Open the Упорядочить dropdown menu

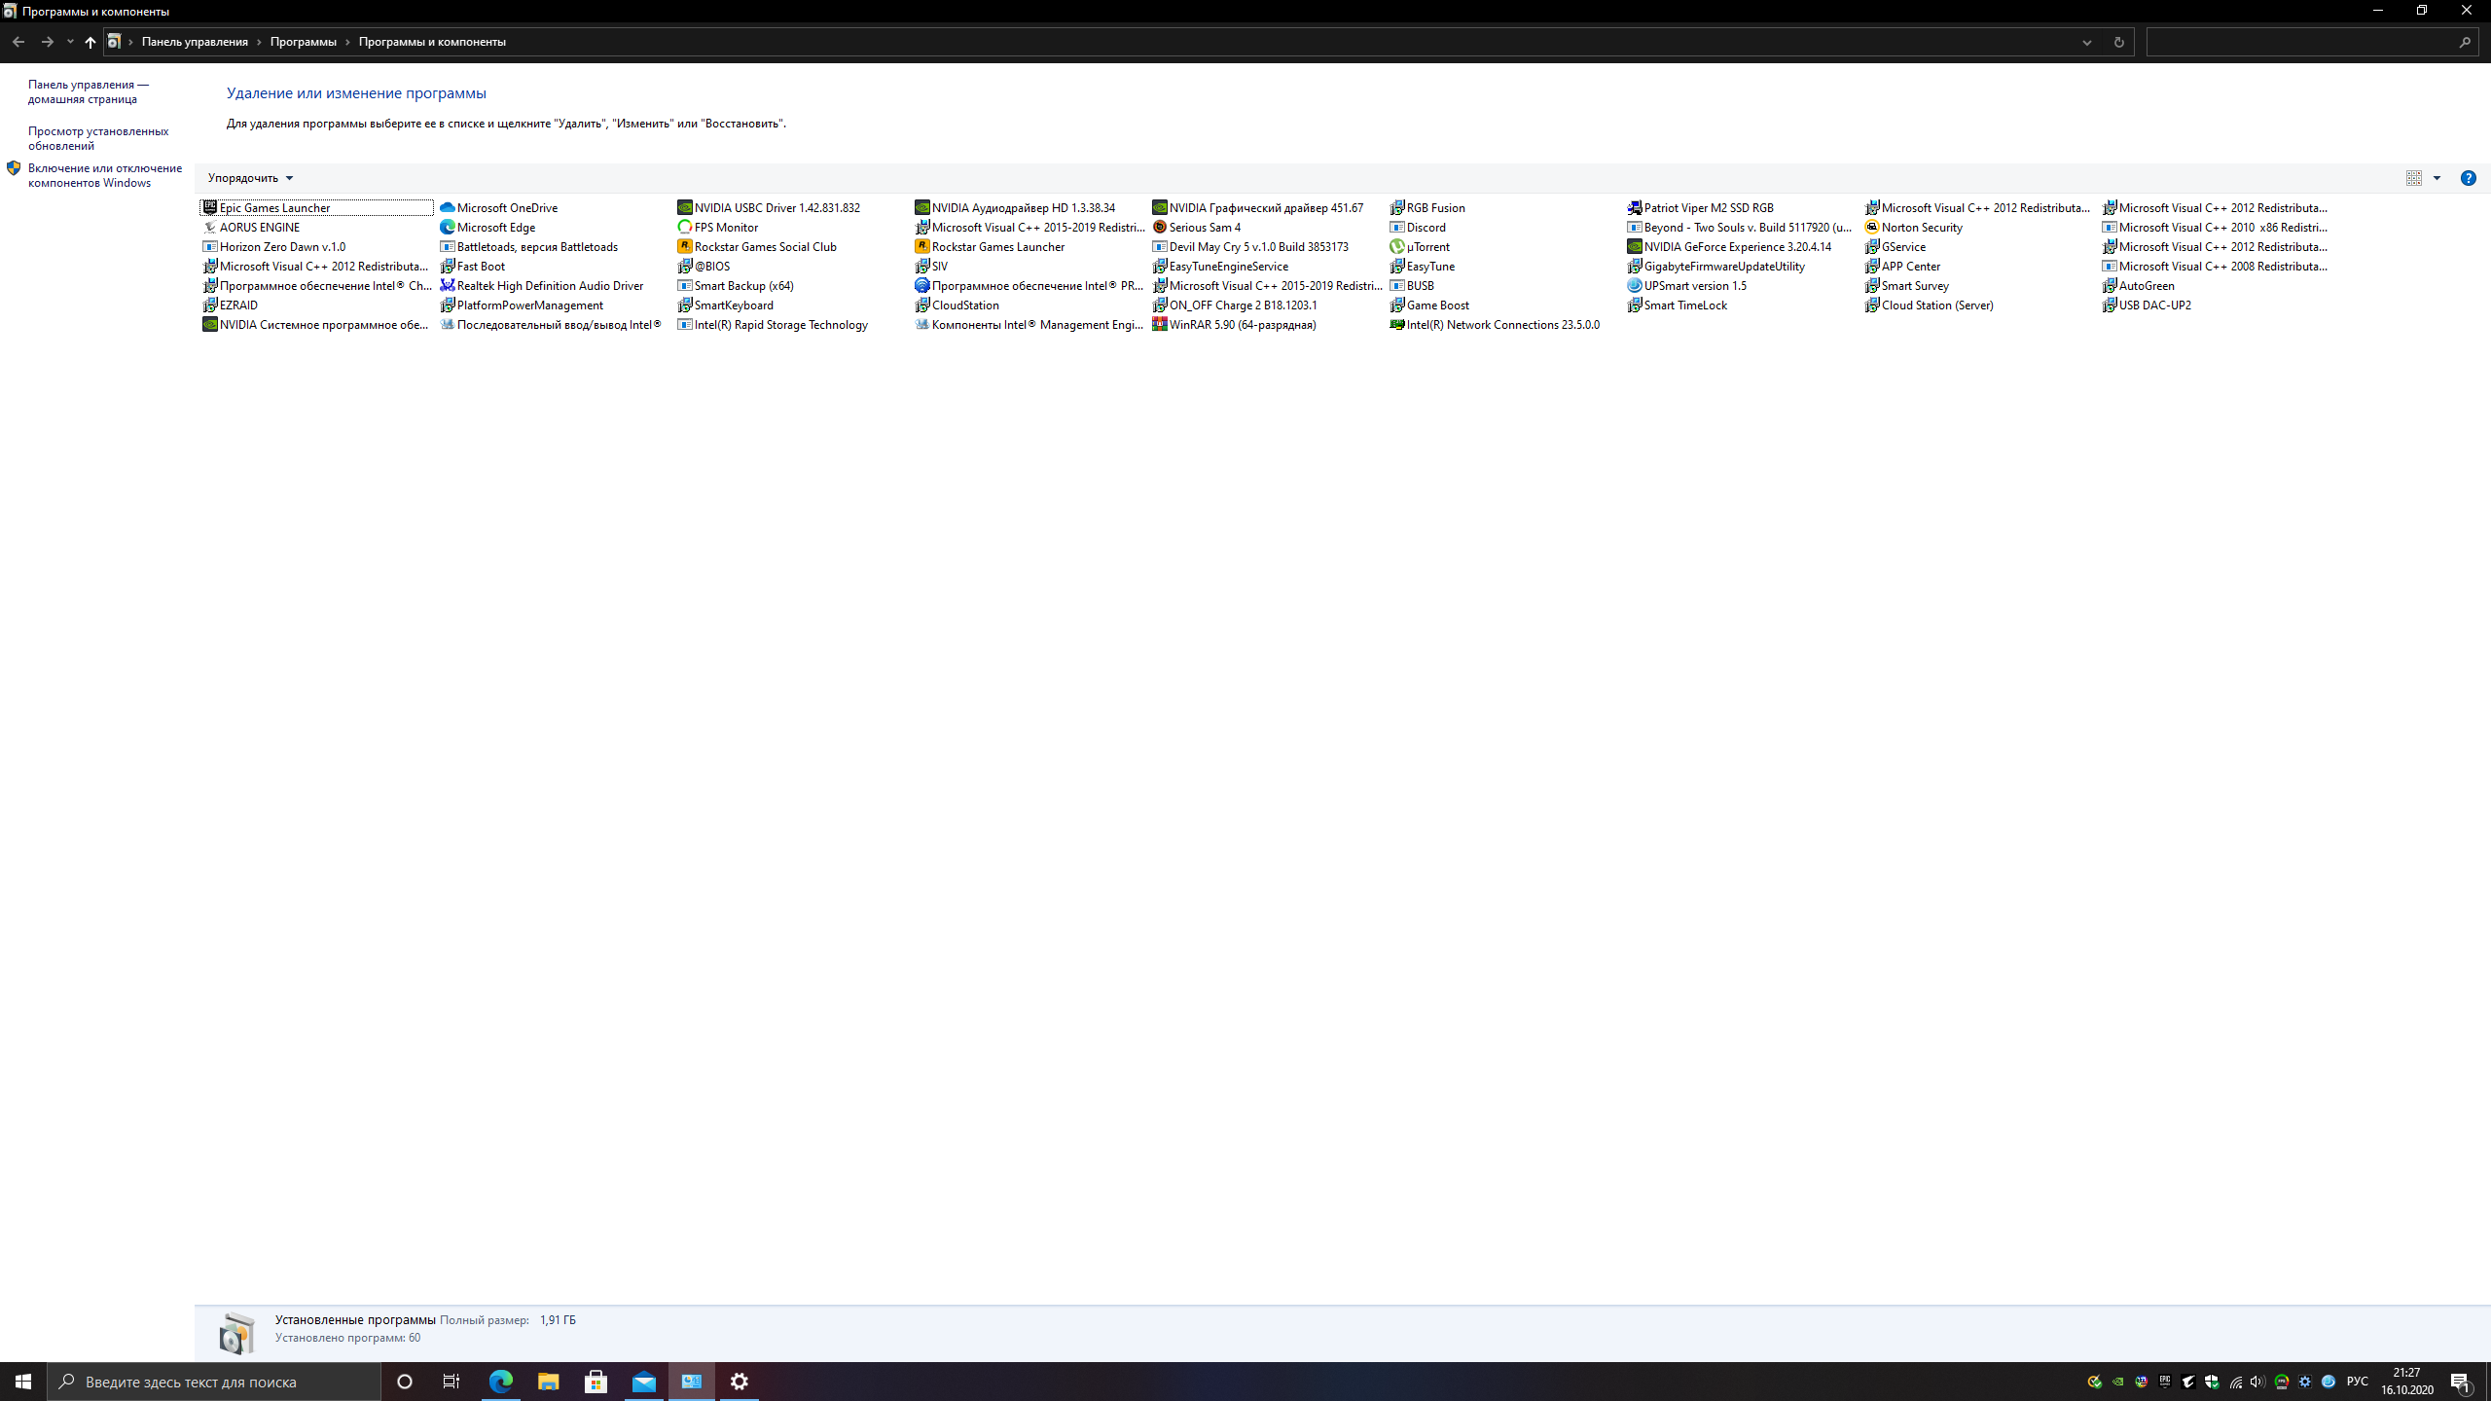(x=250, y=178)
